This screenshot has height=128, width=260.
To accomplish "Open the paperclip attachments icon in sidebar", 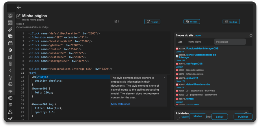I will (x=10, y=29).
